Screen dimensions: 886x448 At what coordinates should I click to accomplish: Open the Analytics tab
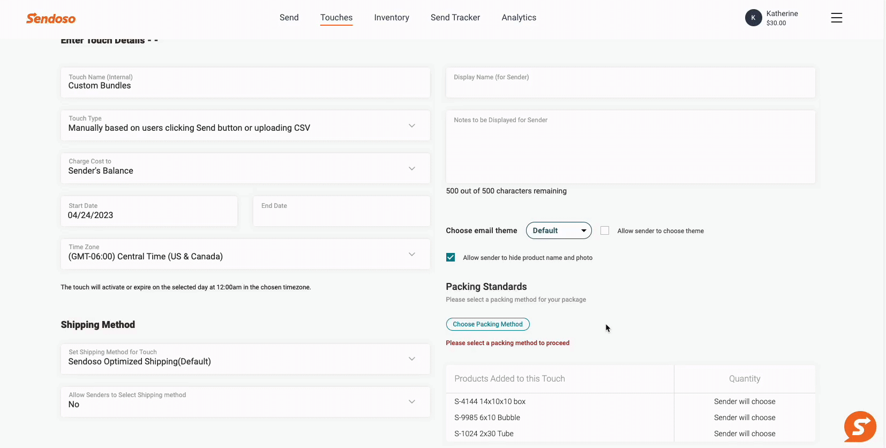tap(519, 18)
